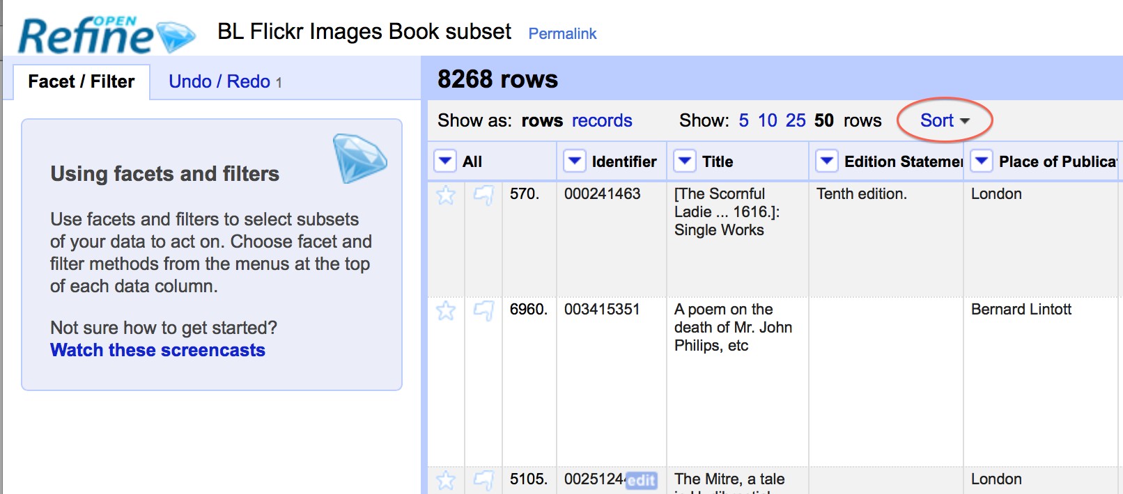1123x494 pixels.
Task: Open the All column dropdown menu
Action: 445,161
